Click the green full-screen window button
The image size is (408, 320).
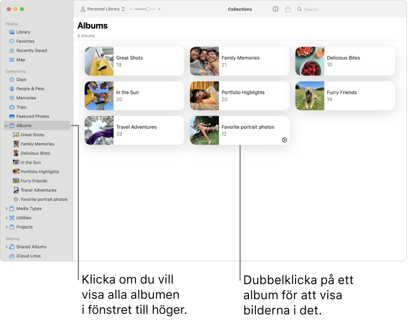pos(22,9)
